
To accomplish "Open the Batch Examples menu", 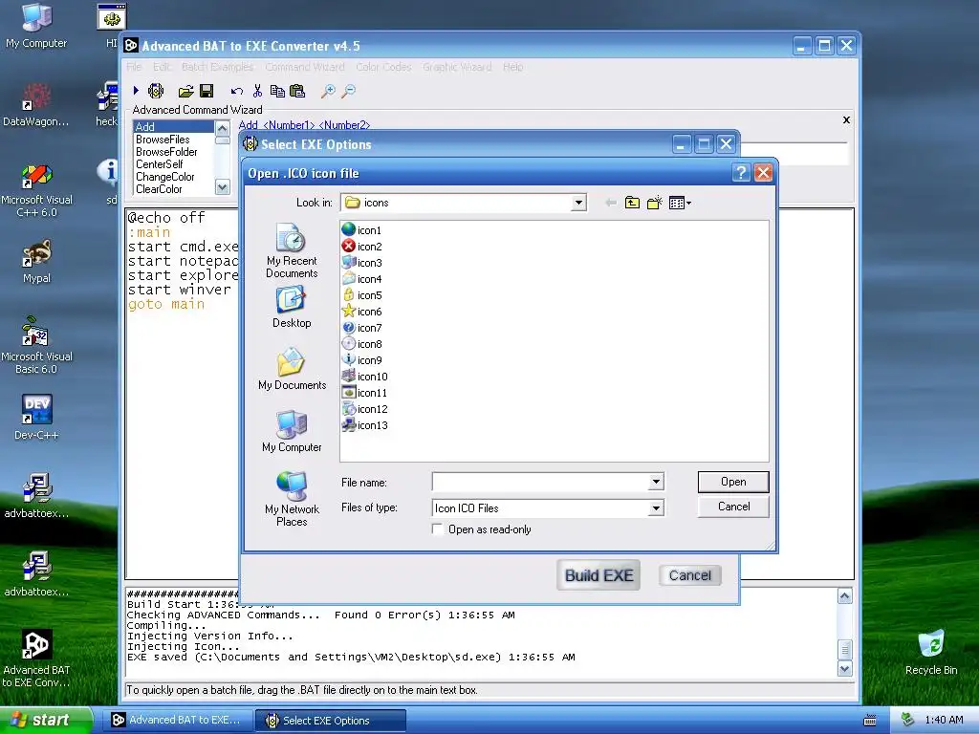I will pyautogui.click(x=217, y=67).
